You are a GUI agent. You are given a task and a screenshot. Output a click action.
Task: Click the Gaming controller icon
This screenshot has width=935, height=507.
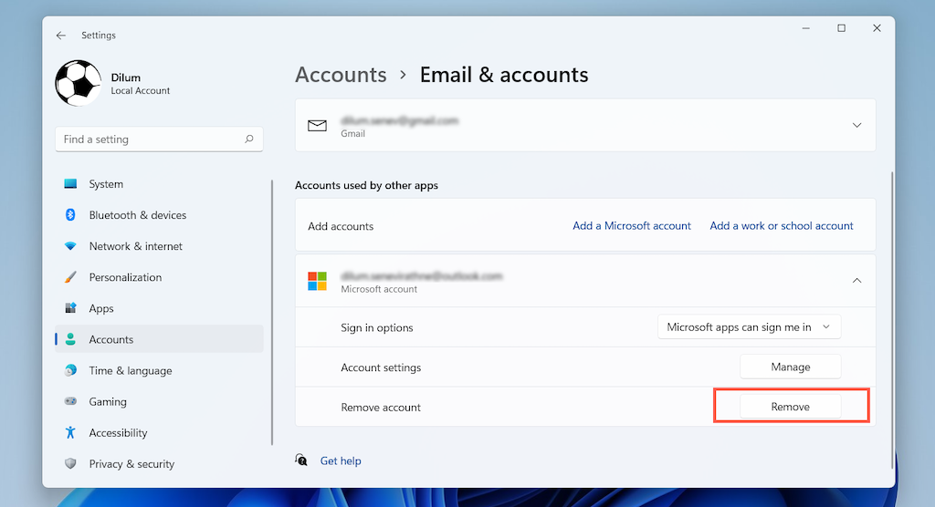(71, 402)
